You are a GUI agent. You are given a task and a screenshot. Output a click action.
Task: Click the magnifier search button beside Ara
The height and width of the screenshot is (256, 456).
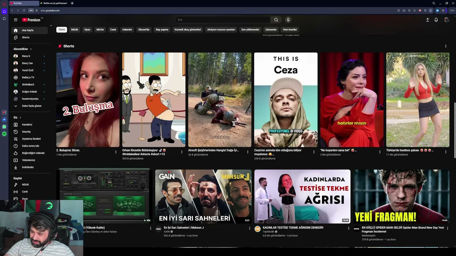276,20
